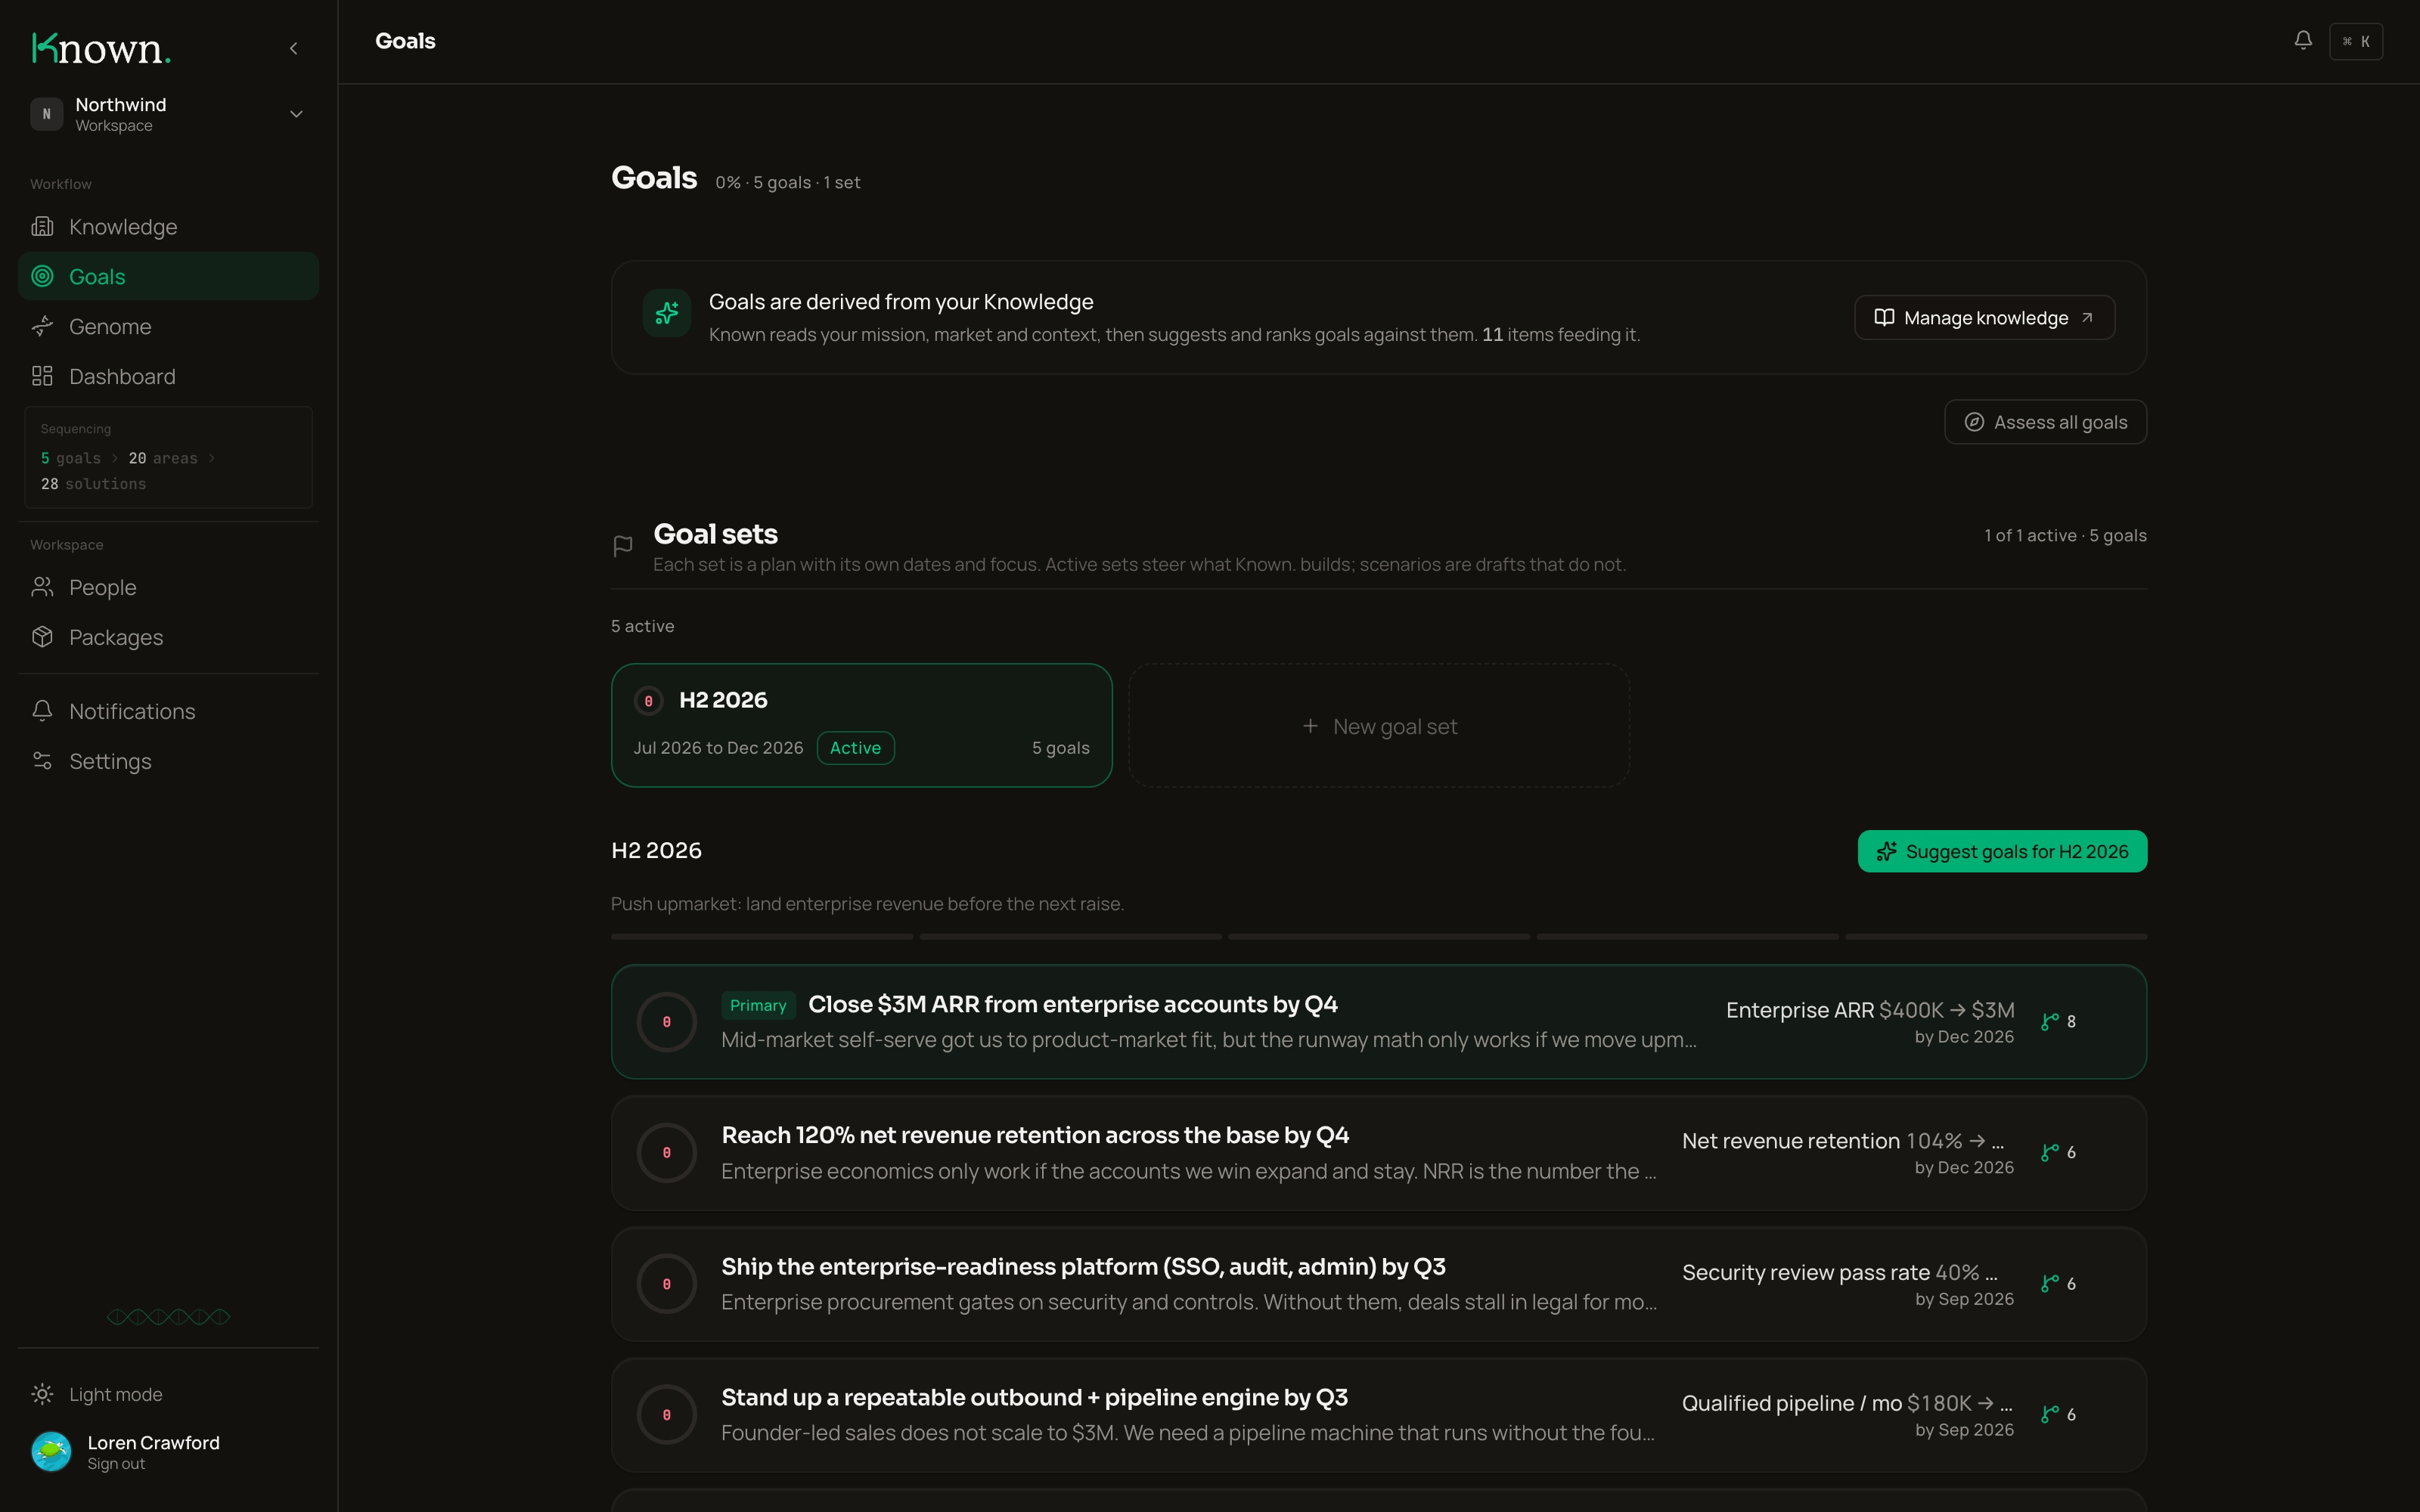Select Goals in the sidebar
Screen dimensions: 2420x1512
pyautogui.click(x=168, y=276)
